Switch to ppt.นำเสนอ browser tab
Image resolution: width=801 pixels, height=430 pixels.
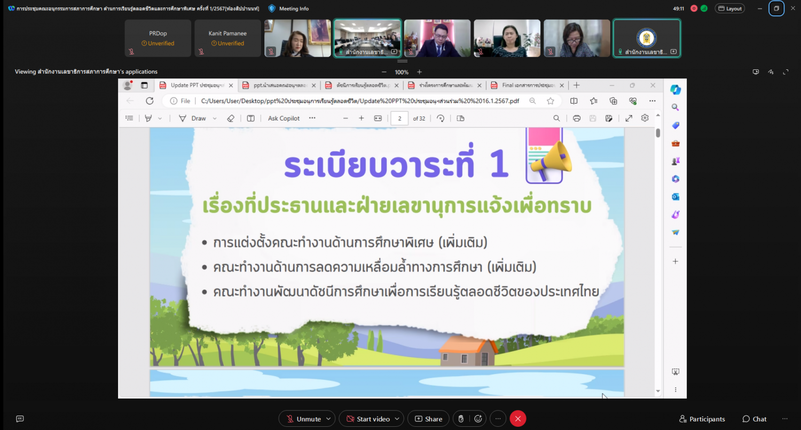279,85
